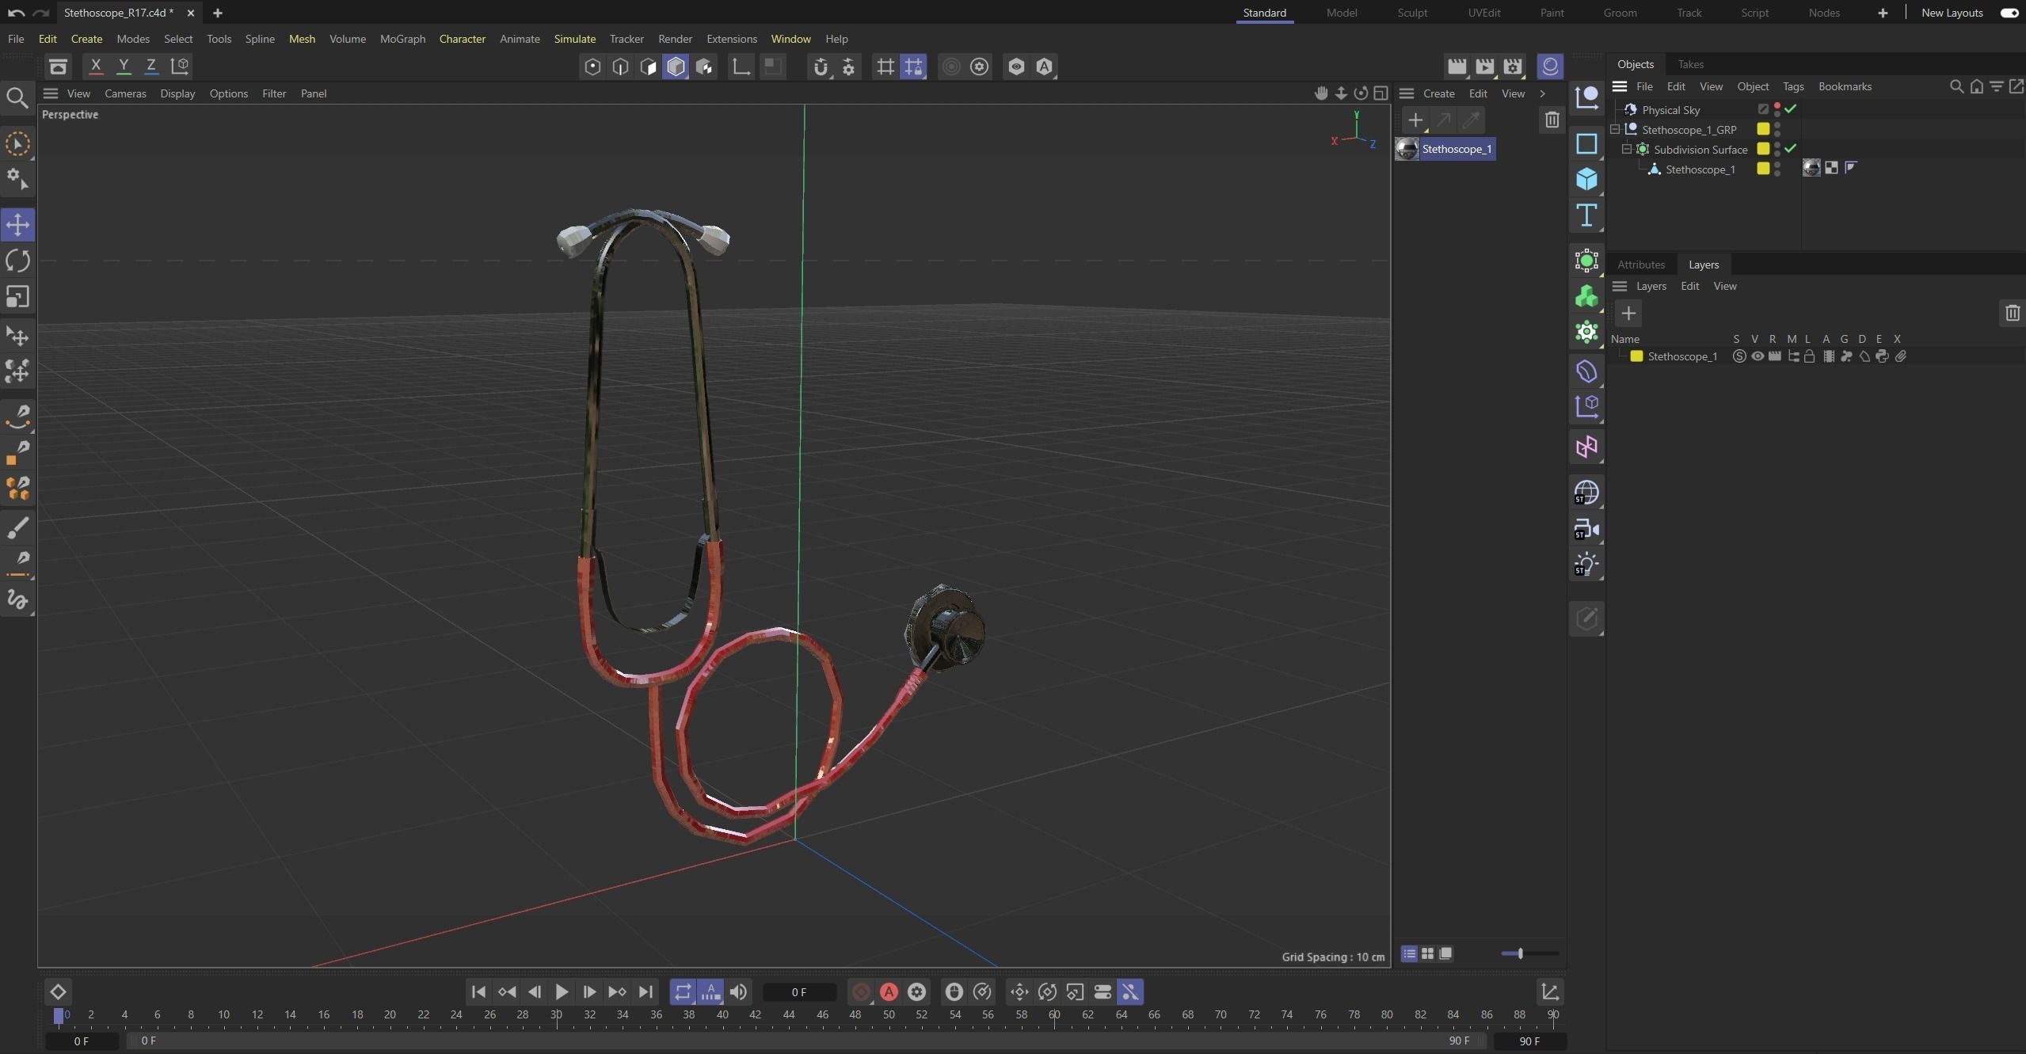
Task: Toggle the New Layouts switch
Action: coord(2009,13)
